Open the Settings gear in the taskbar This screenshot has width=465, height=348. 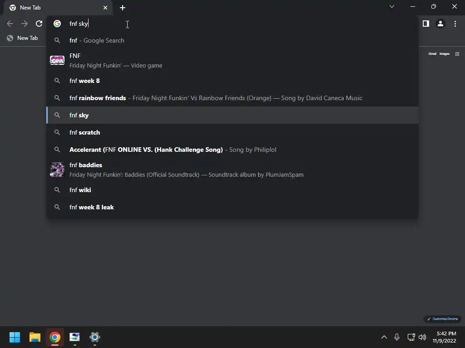pos(95,337)
